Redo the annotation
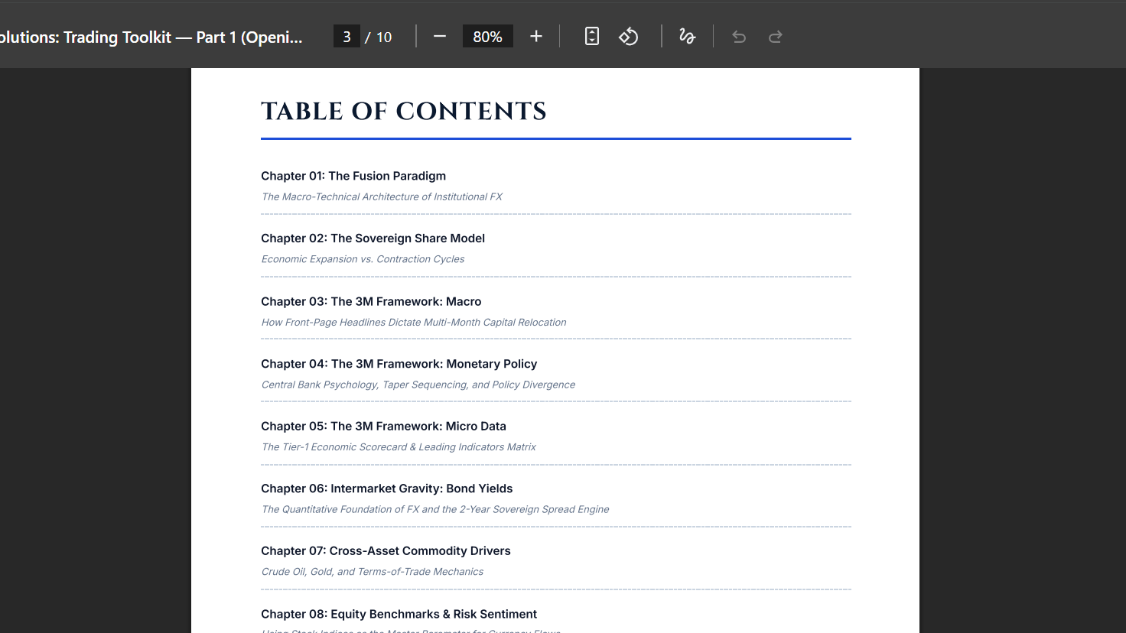Screen dimensions: 1126x633 pyautogui.click(x=776, y=37)
